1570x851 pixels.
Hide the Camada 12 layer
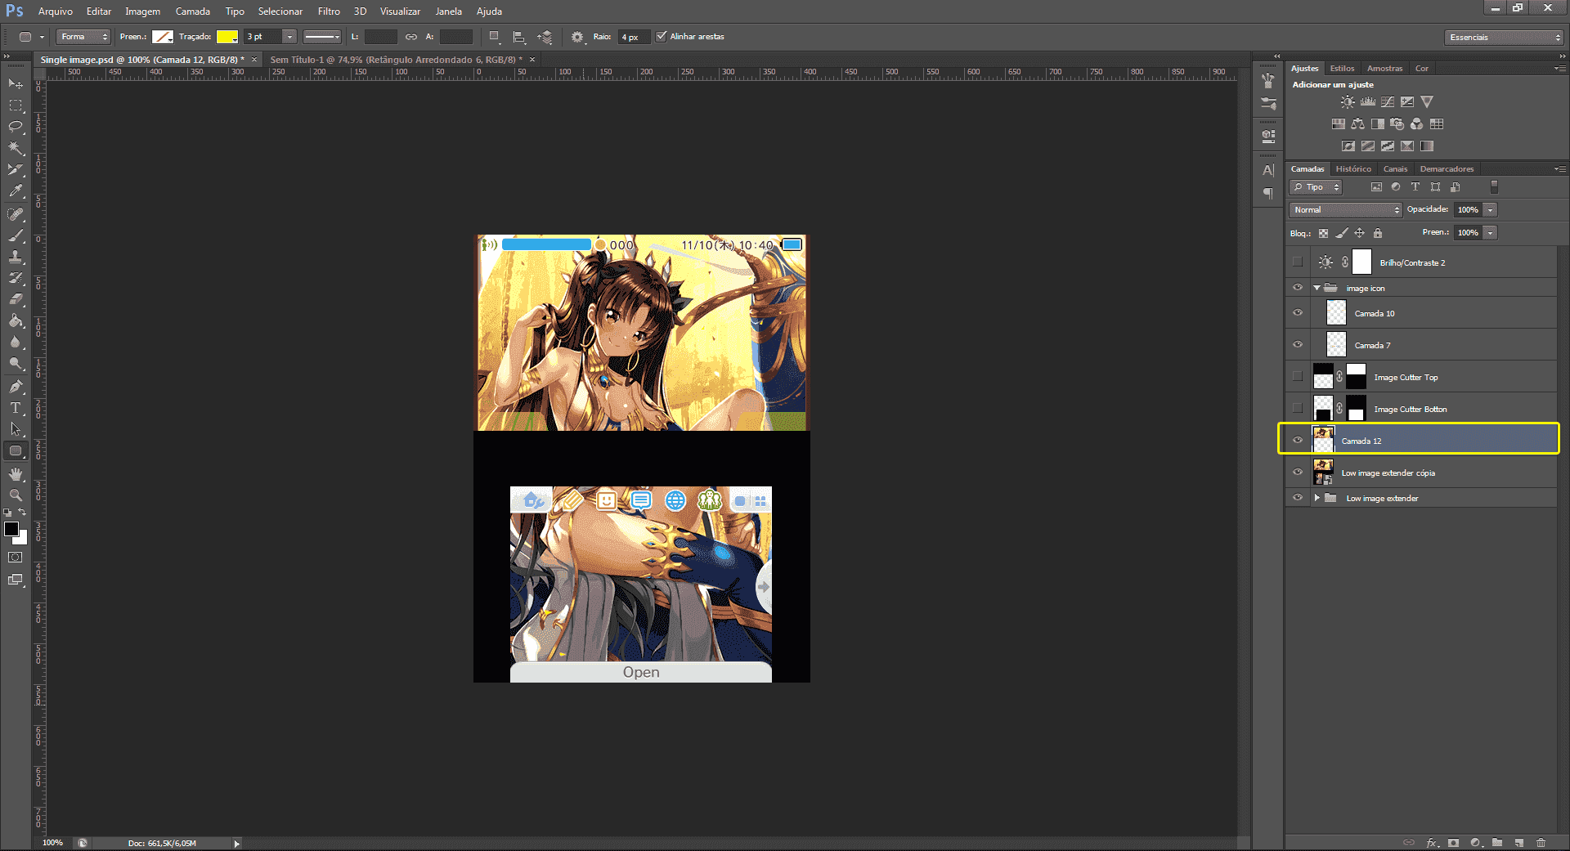point(1298,441)
